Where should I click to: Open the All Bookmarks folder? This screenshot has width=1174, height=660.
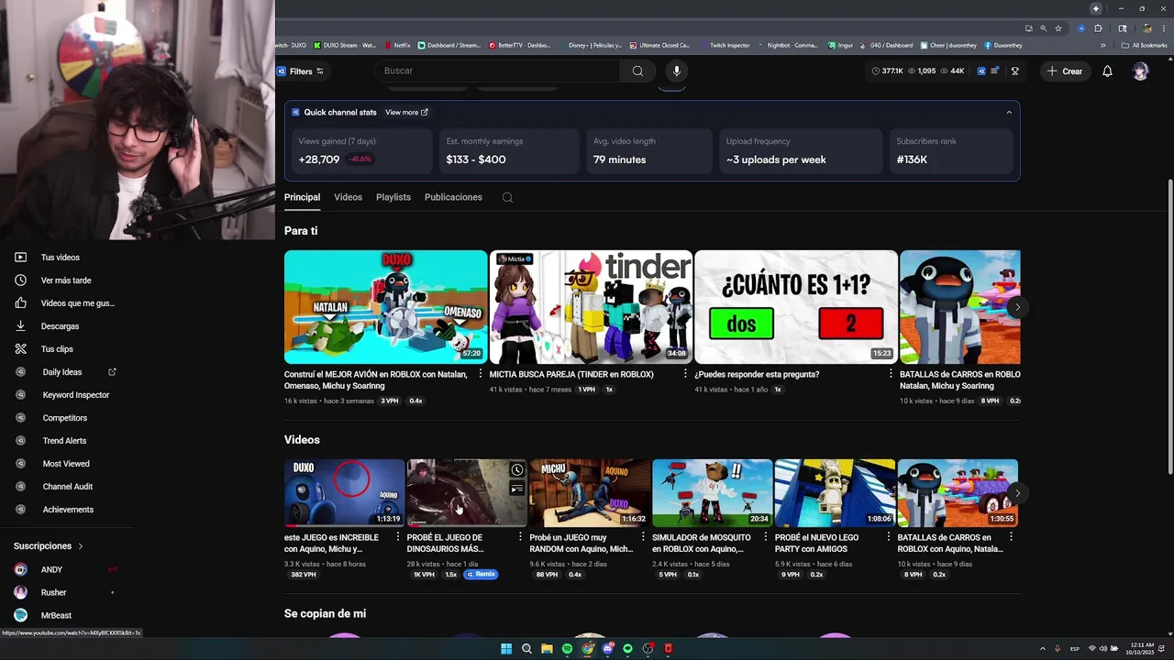pos(1145,45)
